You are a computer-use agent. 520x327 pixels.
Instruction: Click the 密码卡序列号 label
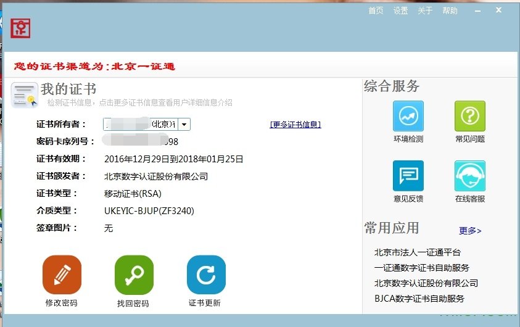(x=65, y=142)
